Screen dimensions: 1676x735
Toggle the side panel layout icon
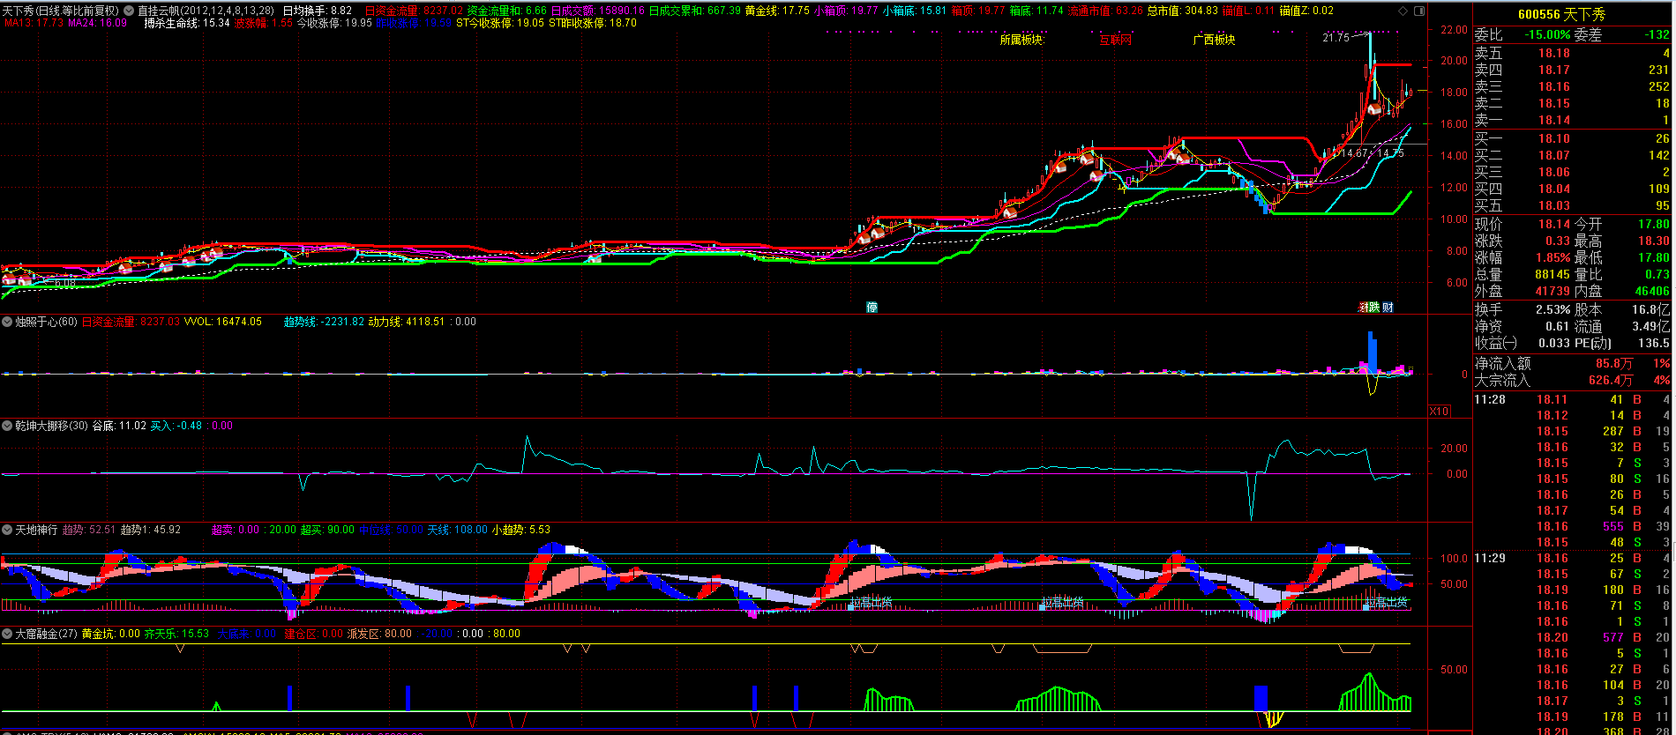pyautogui.click(x=1419, y=11)
